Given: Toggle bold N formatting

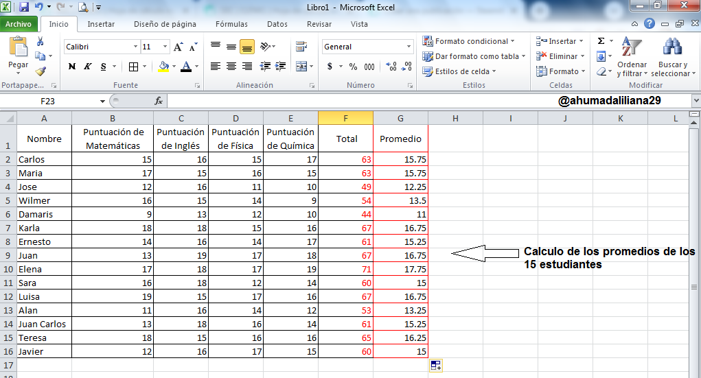Looking at the screenshot, I should point(71,67).
